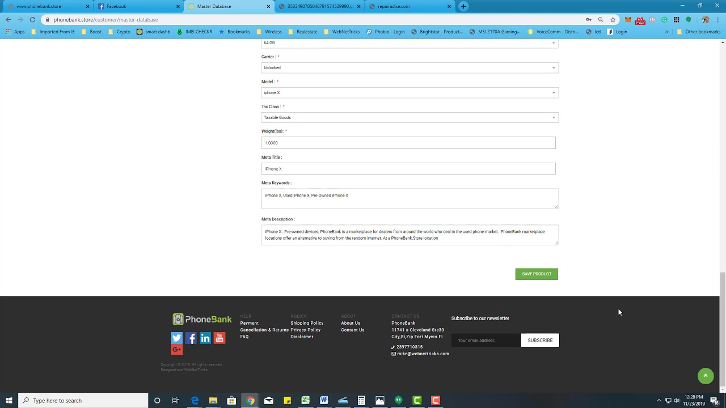The height and width of the screenshot is (408, 726).
Task: Open PhoneBank Twitter page icon
Action: pyautogui.click(x=177, y=338)
